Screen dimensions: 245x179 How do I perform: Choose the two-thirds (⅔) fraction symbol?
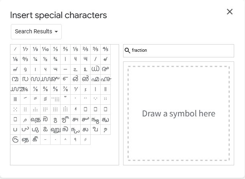65,49
